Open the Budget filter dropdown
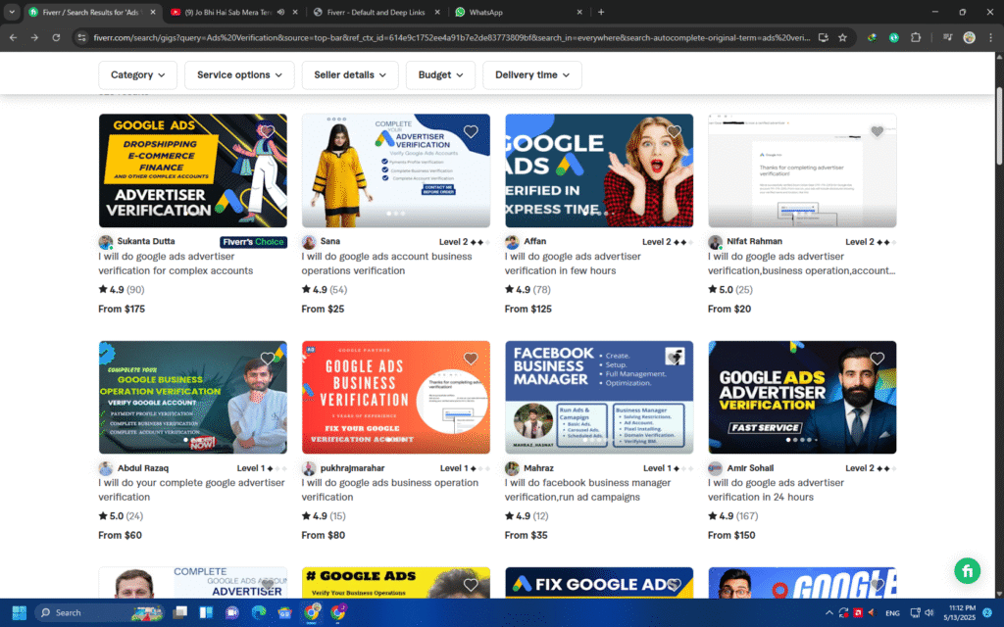The height and width of the screenshot is (627, 1004). pos(440,74)
